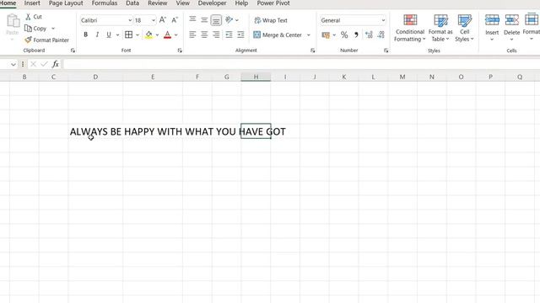
Task: Open the Developer tab
Action: pyautogui.click(x=212, y=3)
